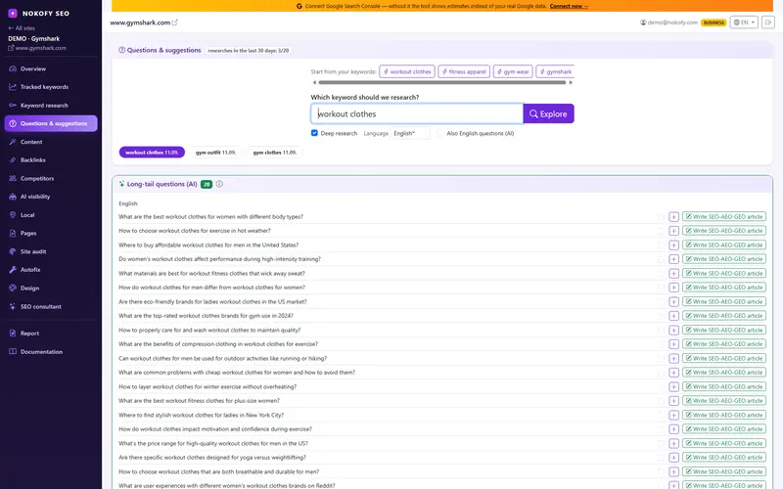
Task: Open the Competitors section
Action: pos(37,179)
